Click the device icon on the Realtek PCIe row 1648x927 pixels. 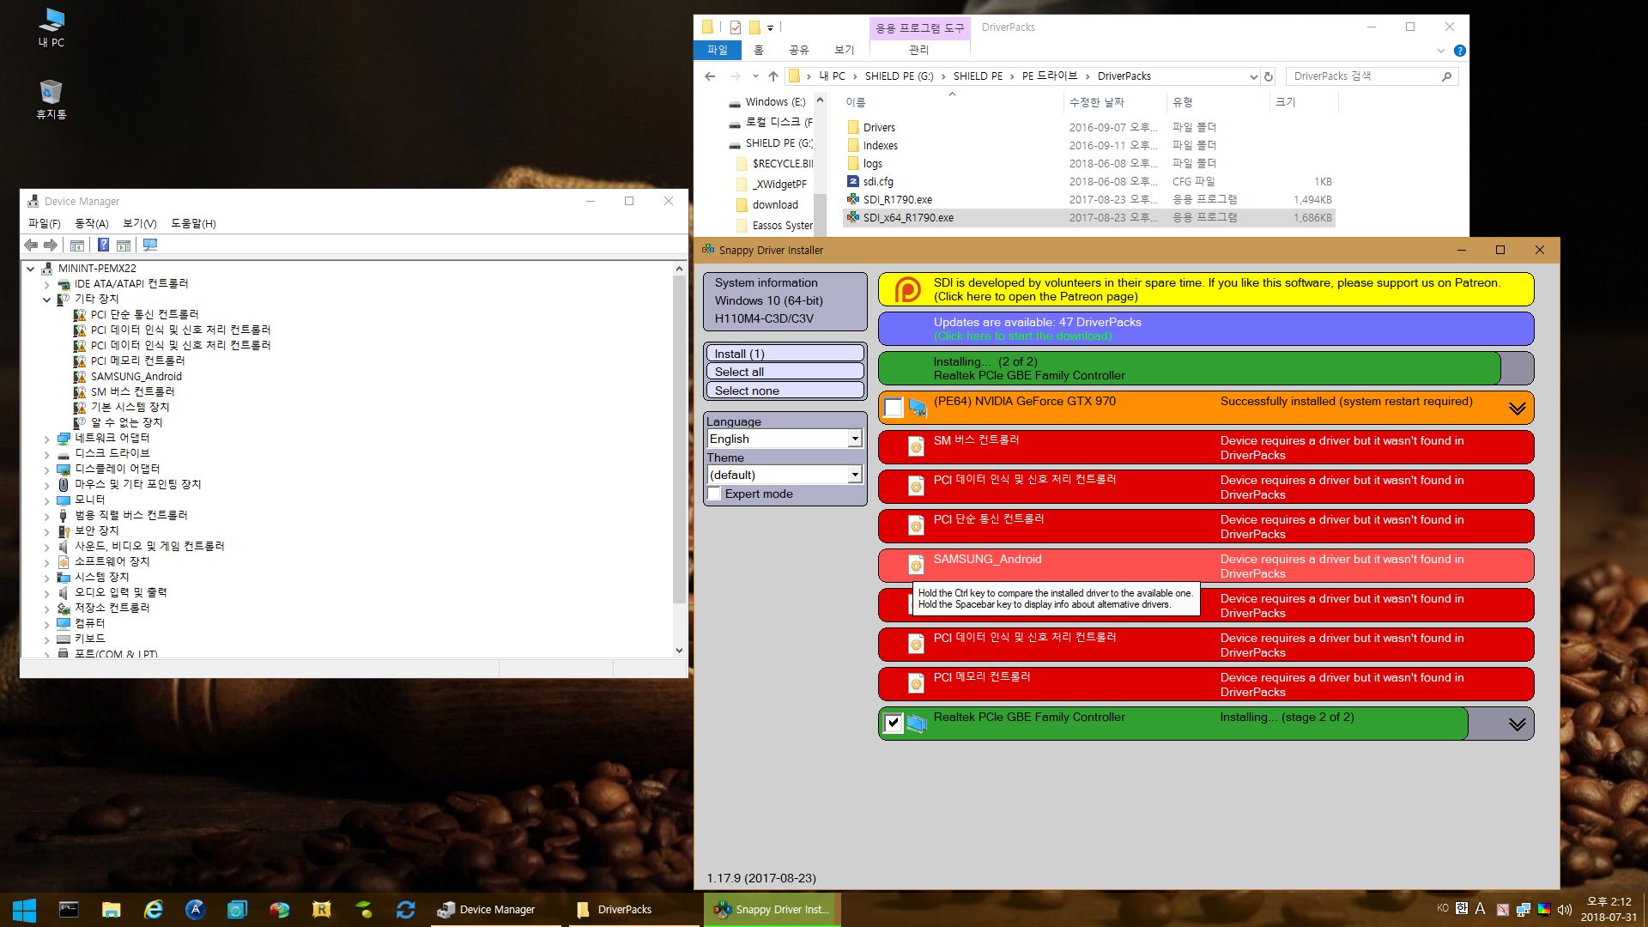[x=918, y=724]
